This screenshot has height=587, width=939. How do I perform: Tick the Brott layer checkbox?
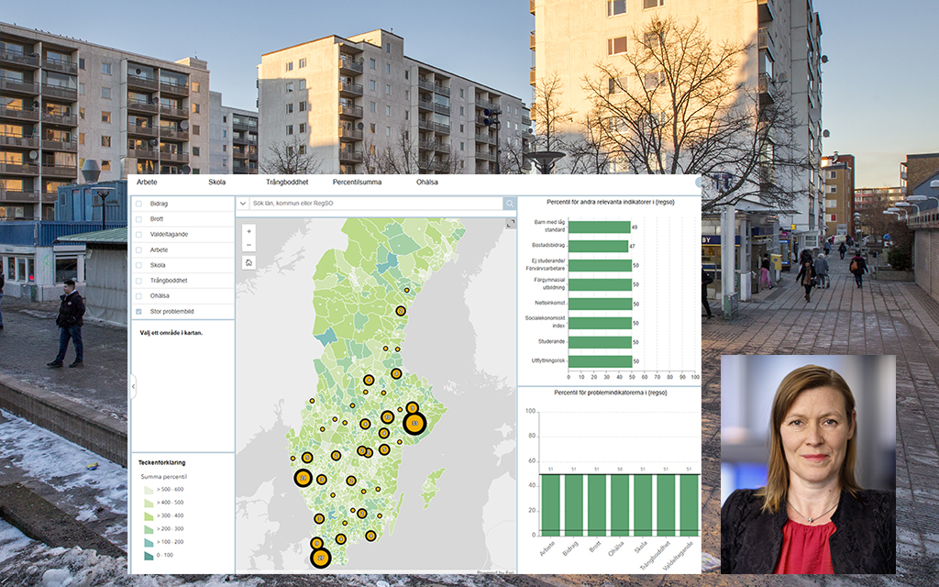138,218
